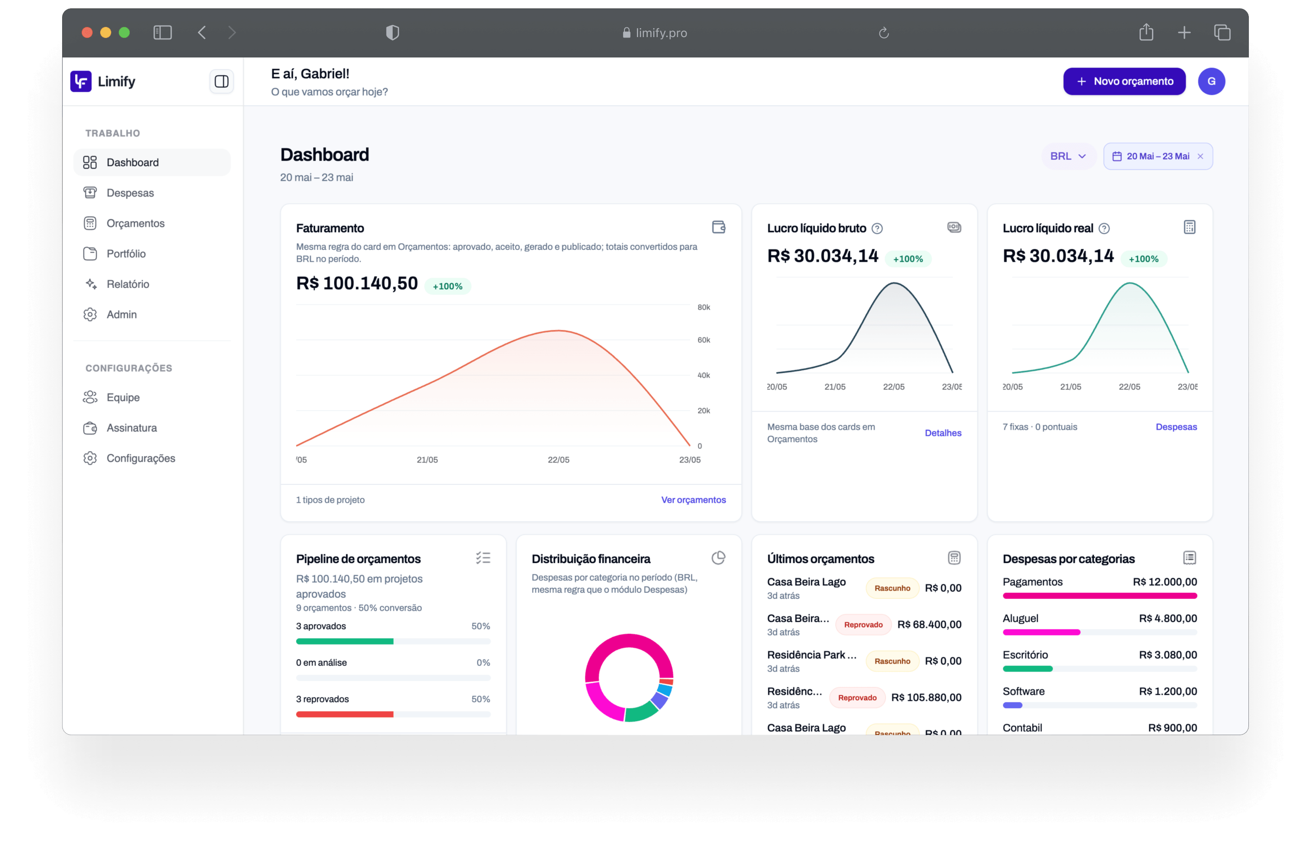Click the Dashboard grid icon in sidebar
This screenshot has height=851, width=1311.
90,163
